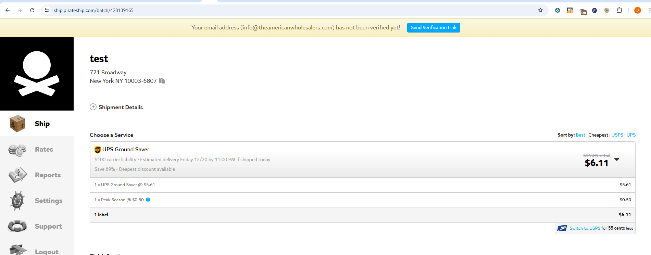Click the Support life ring icon
The width and height of the screenshot is (651, 255).
(x=17, y=226)
